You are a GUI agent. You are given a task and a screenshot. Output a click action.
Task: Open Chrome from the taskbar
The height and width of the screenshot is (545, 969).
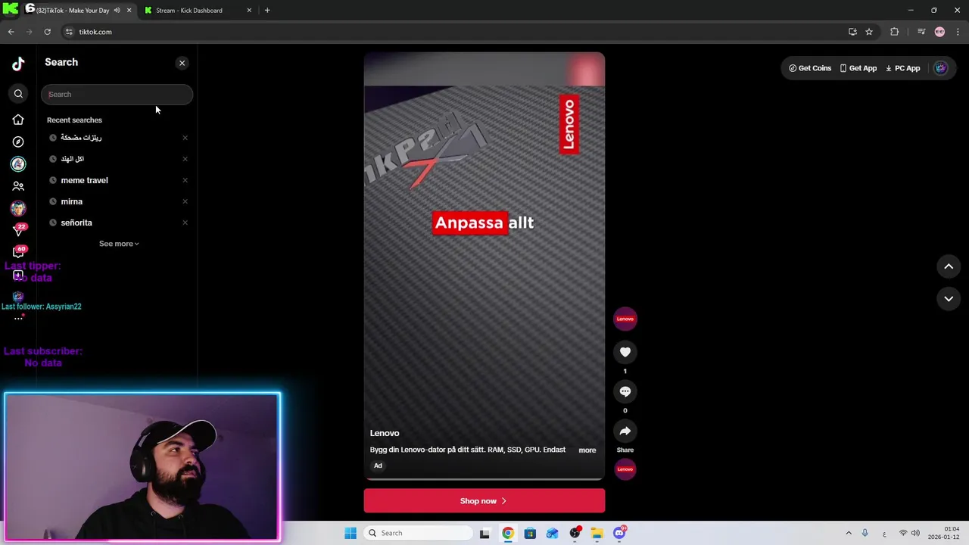click(x=508, y=533)
